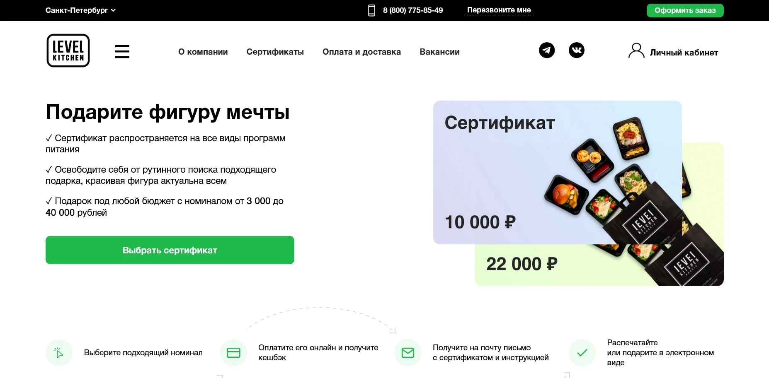
Task: Call the 8 (800) 775-85-49 number link
Action: (x=412, y=10)
